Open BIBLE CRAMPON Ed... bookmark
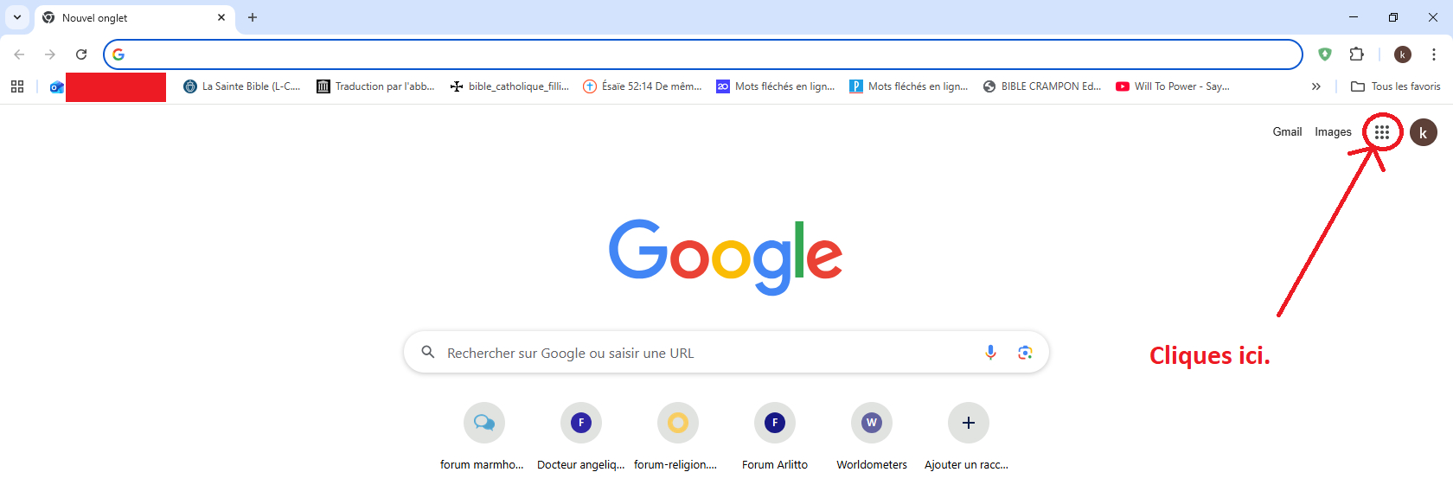1453x504 pixels. (1042, 86)
